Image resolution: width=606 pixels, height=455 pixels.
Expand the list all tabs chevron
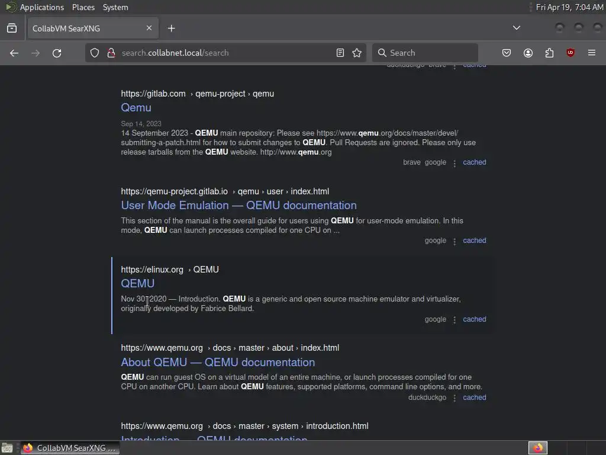[517, 28]
